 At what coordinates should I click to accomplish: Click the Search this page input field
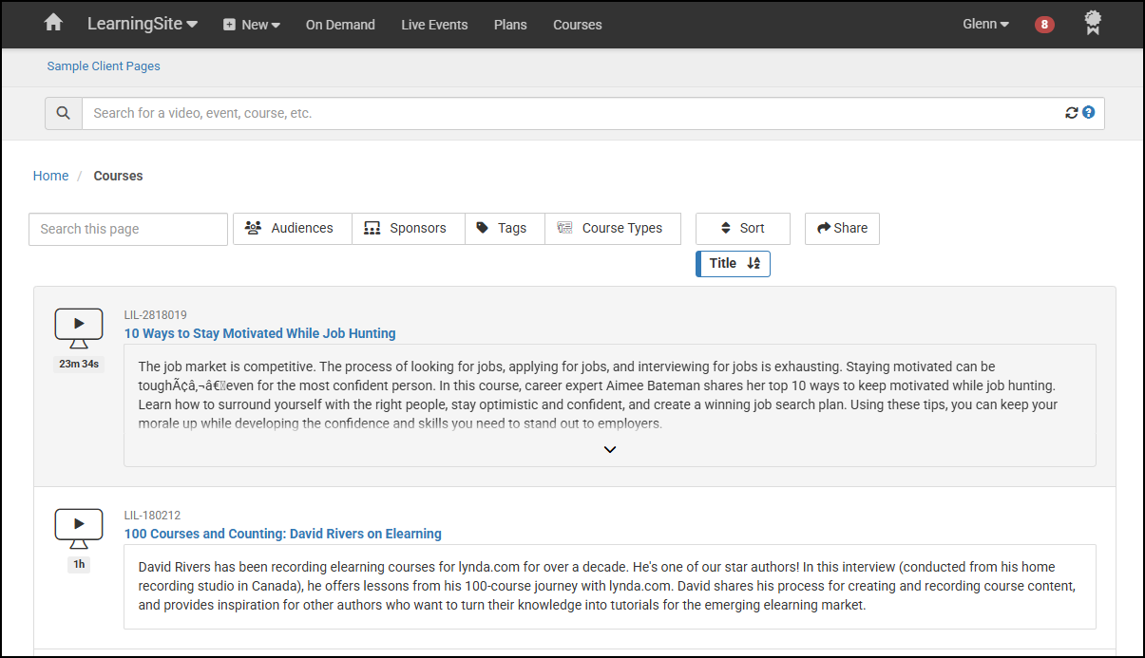[128, 229]
